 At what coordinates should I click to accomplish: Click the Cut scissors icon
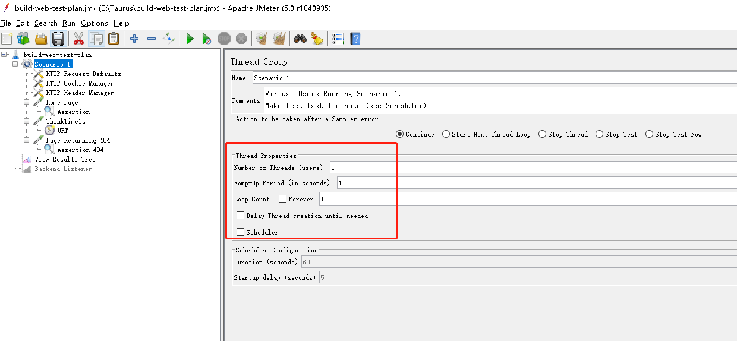tap(78, 39)
